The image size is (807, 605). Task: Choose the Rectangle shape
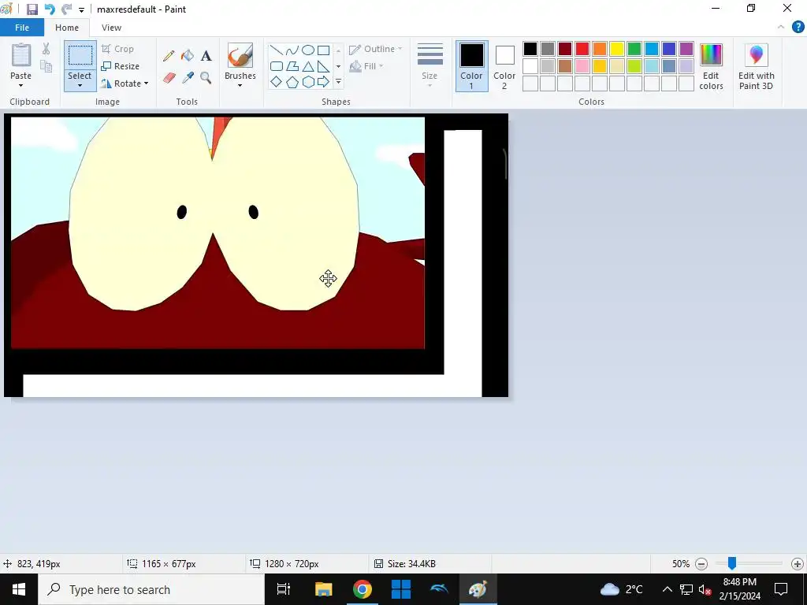pyautogui.click(x=323, y=50)
